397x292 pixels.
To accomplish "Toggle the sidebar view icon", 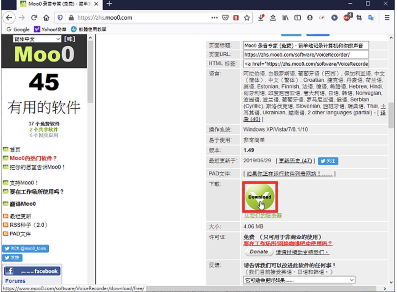I will [298, 18].
